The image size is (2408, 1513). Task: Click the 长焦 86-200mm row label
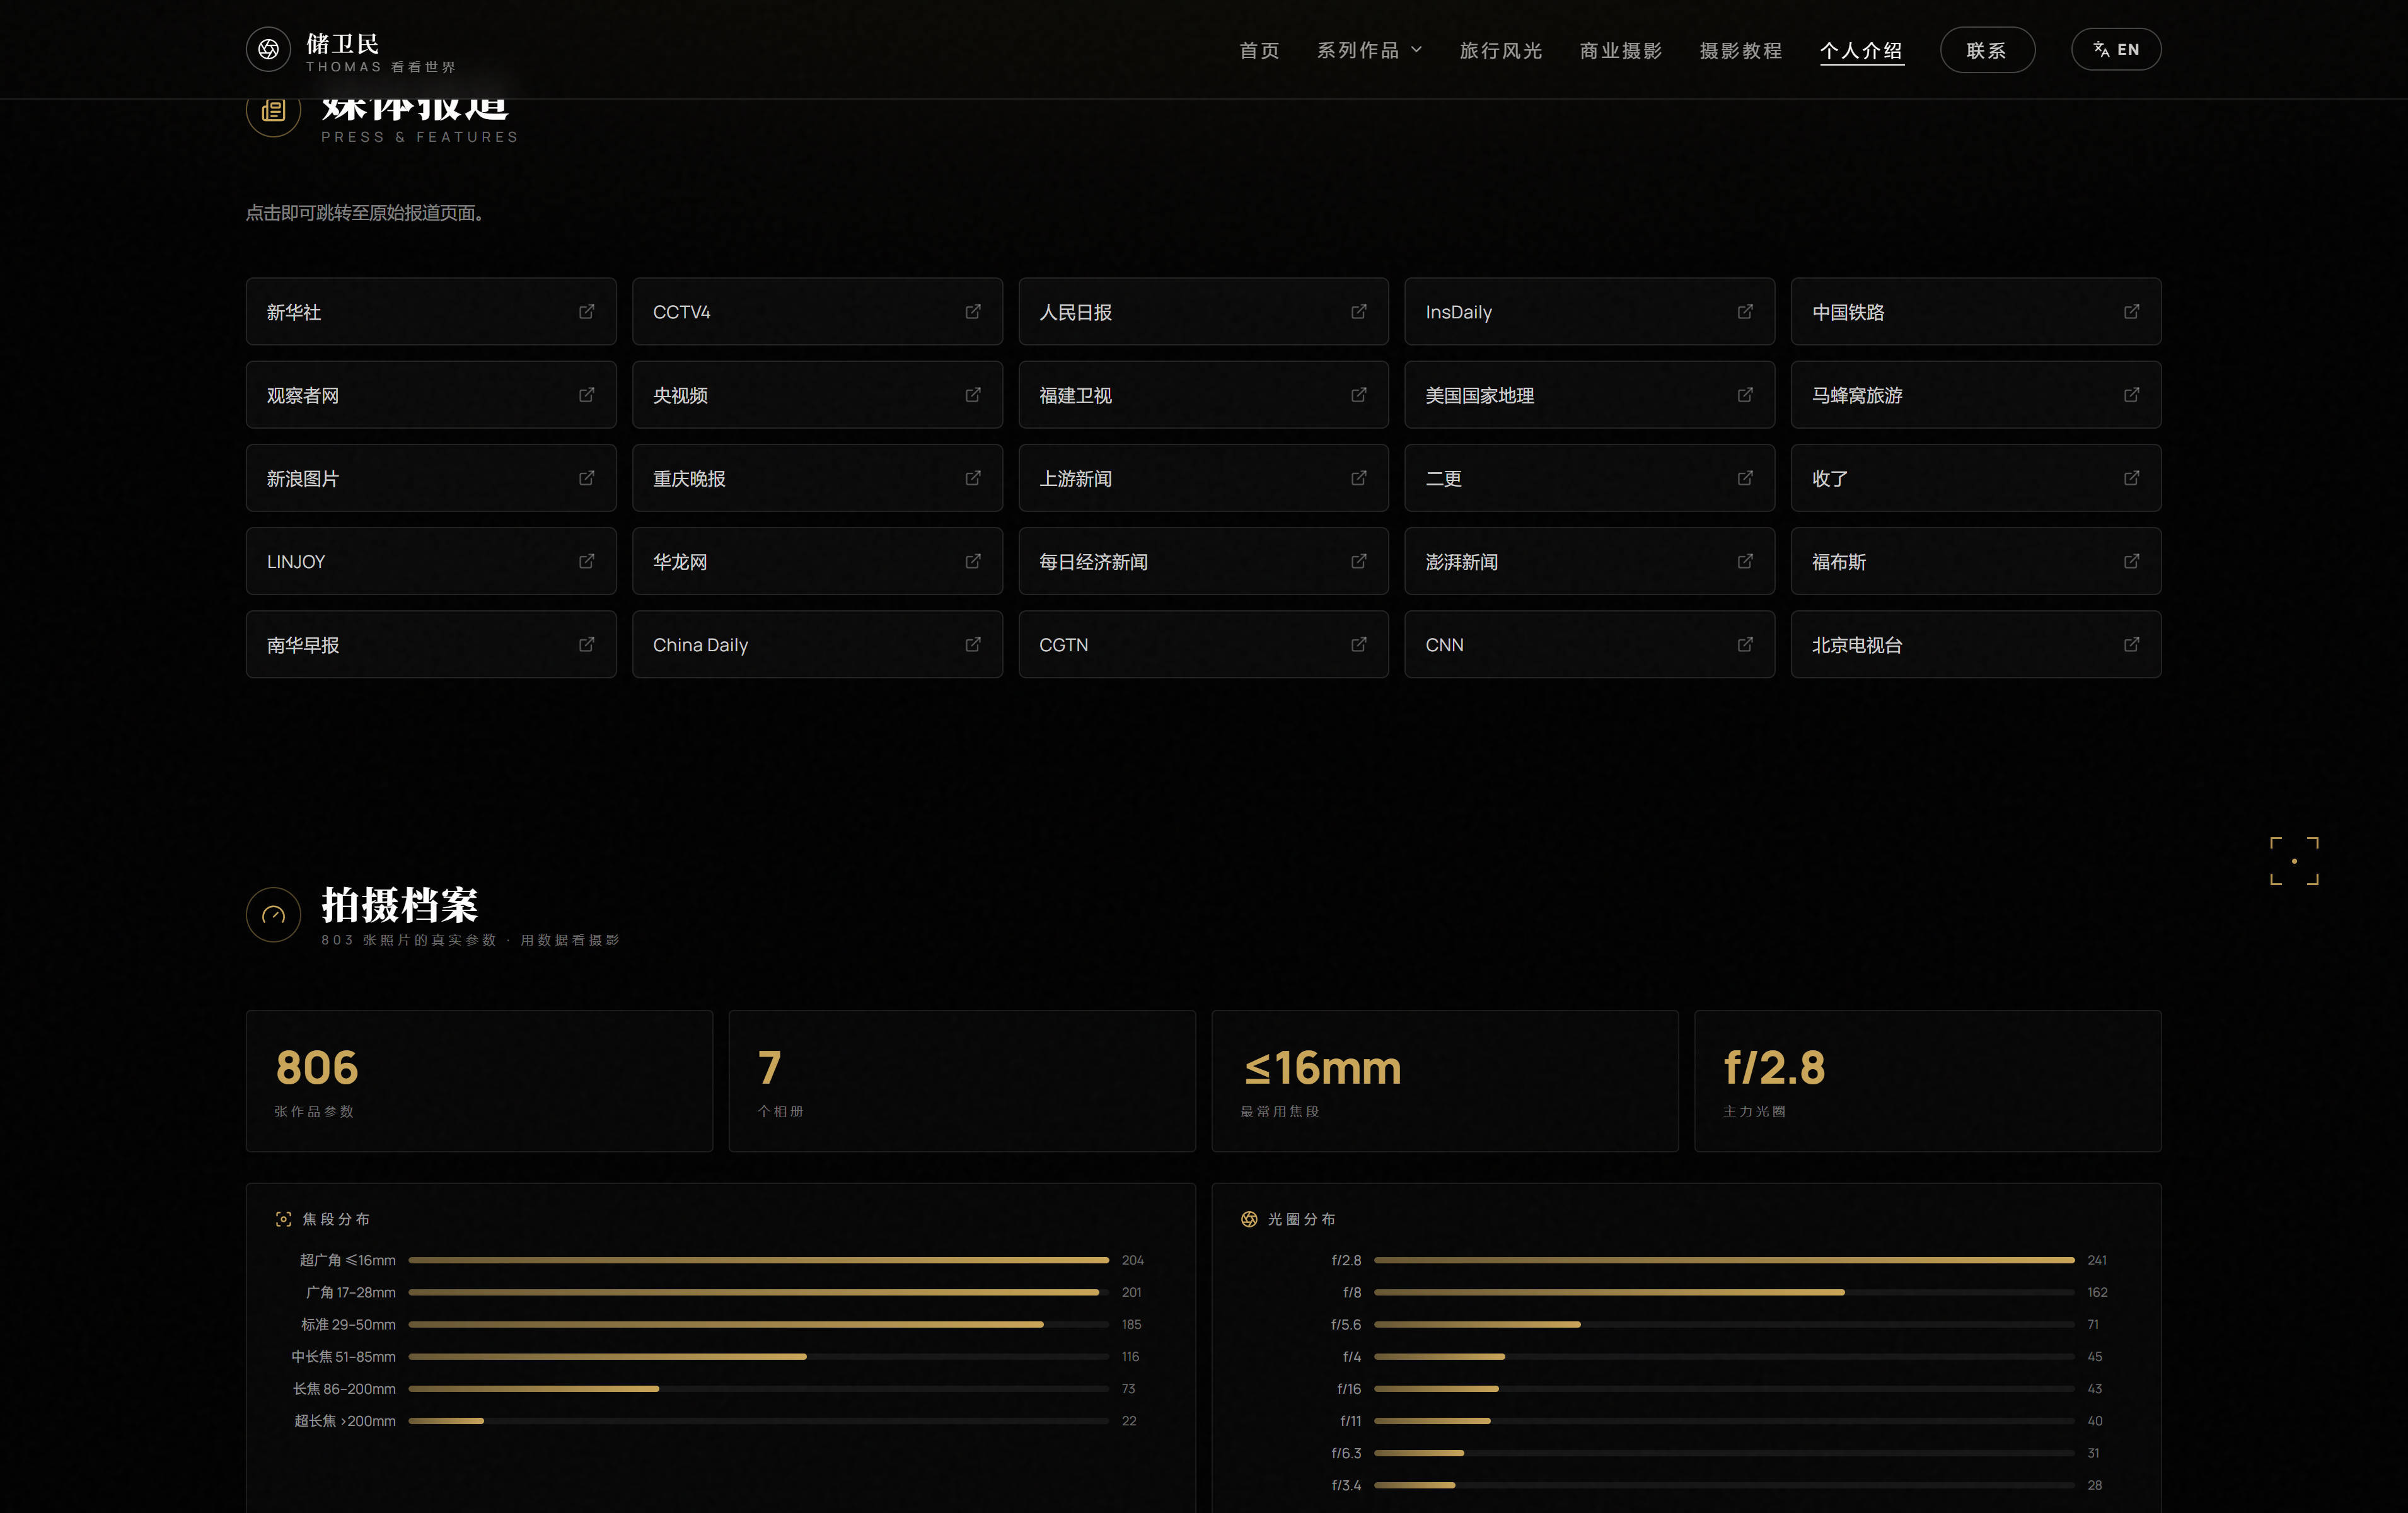[x=344, y=1389]
